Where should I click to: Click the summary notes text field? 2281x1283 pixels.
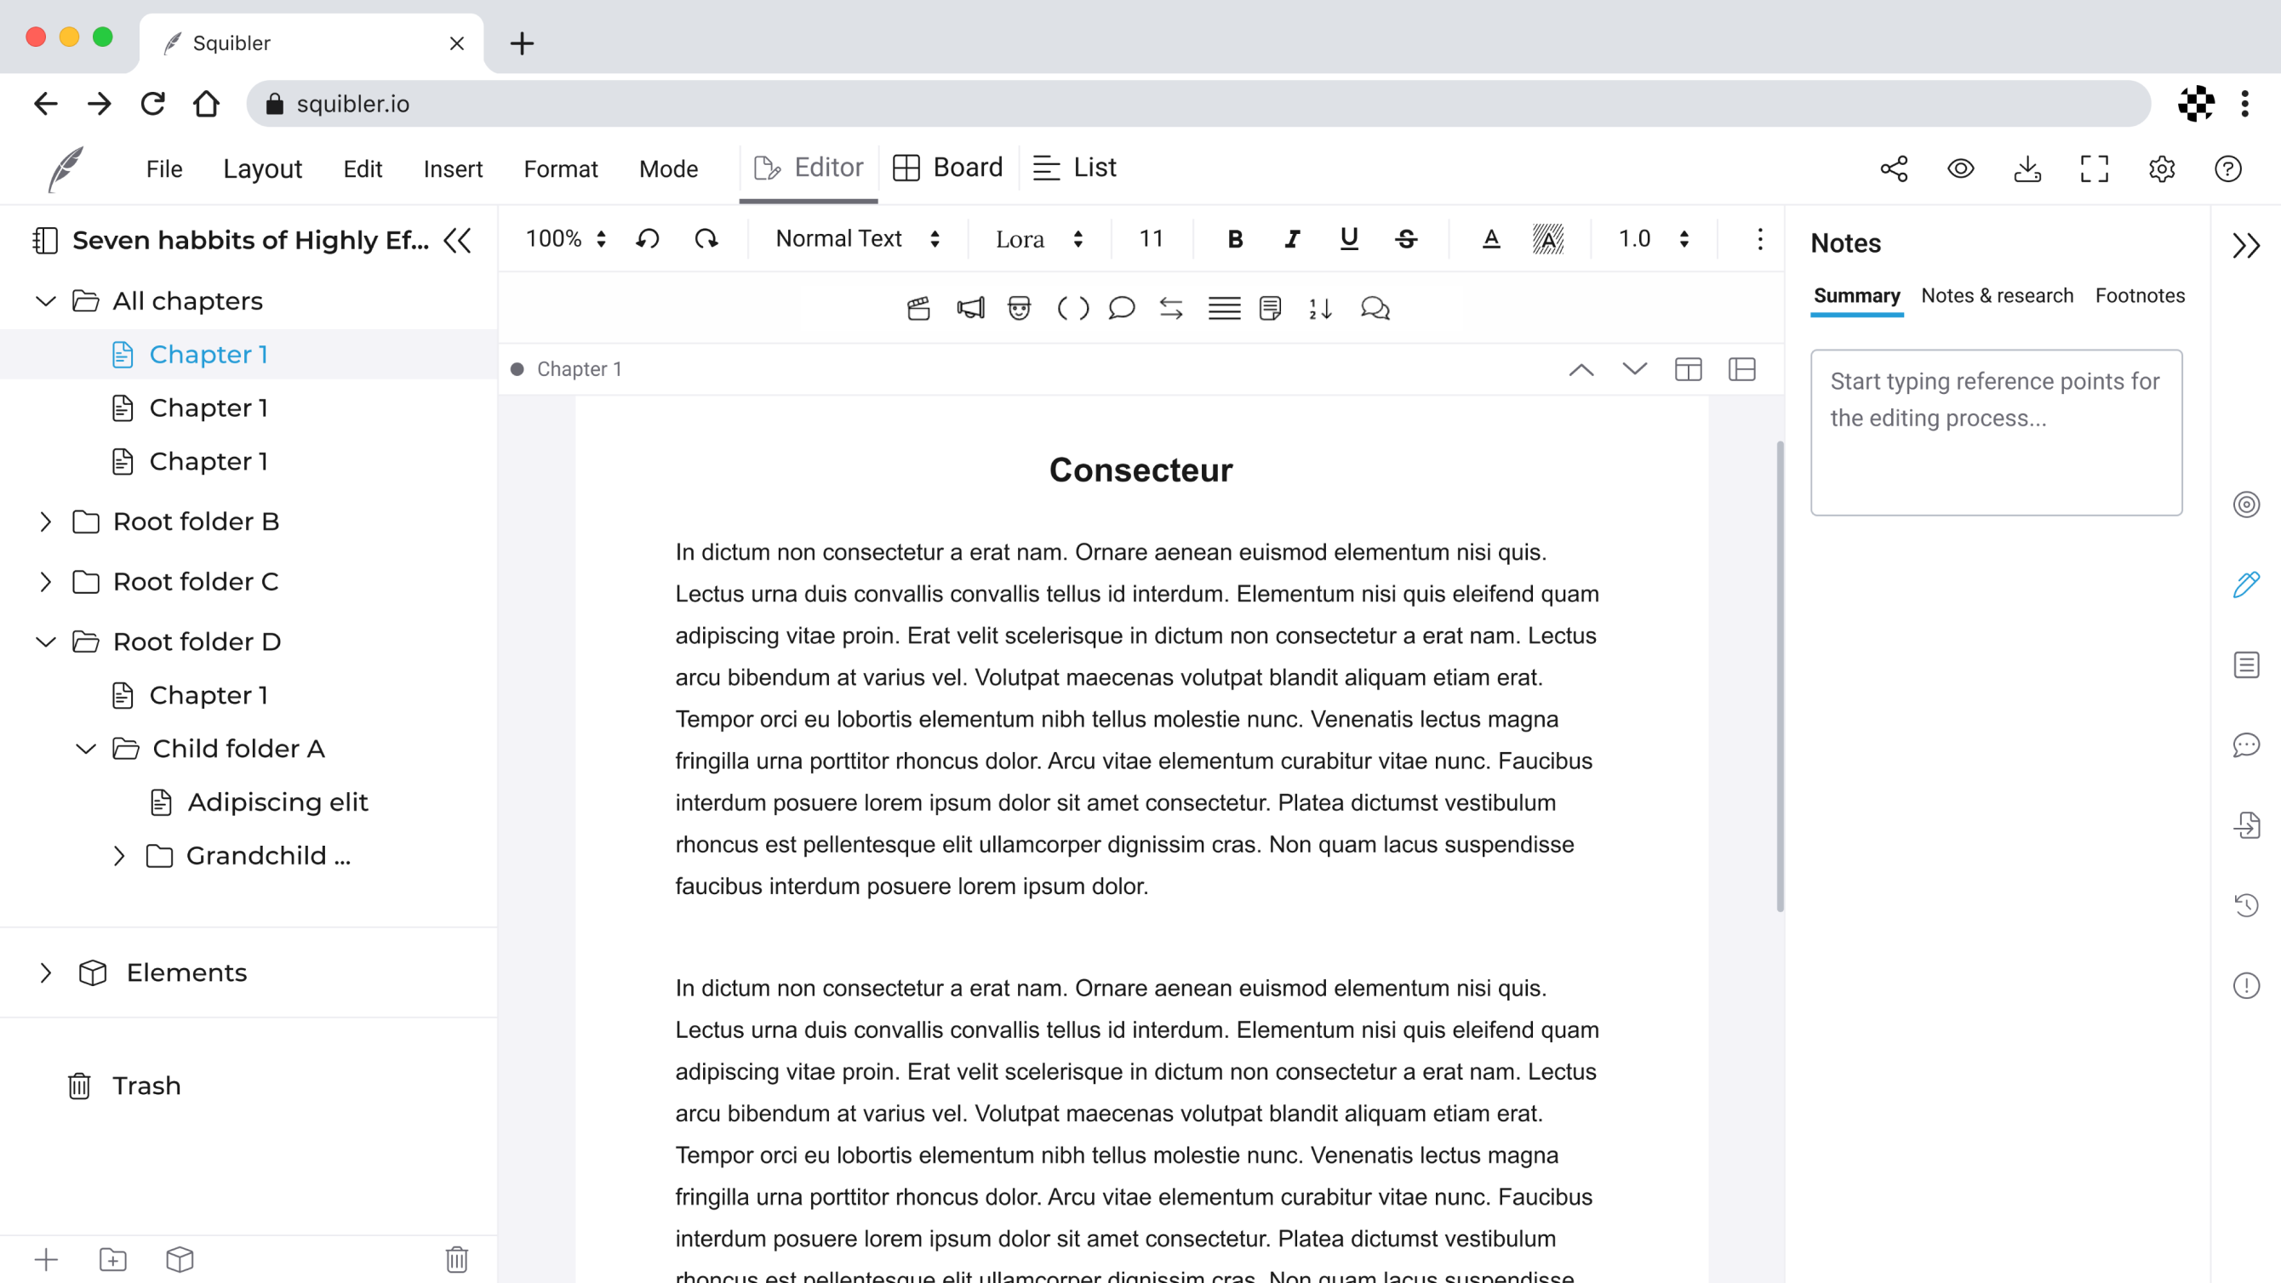(x=1996, y=433)
